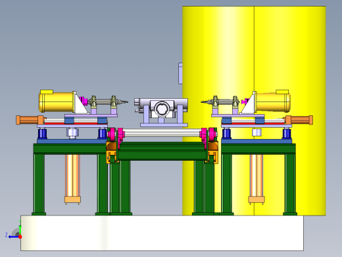This screenshot has height=257, width=342.
Task: Select the right drill spindle pointed tip
Action: tap(205, 101)
